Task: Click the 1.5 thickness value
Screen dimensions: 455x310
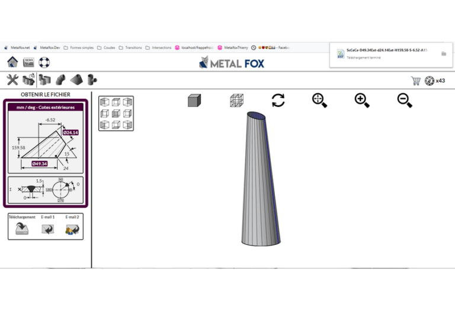Action: click(39, 181)
